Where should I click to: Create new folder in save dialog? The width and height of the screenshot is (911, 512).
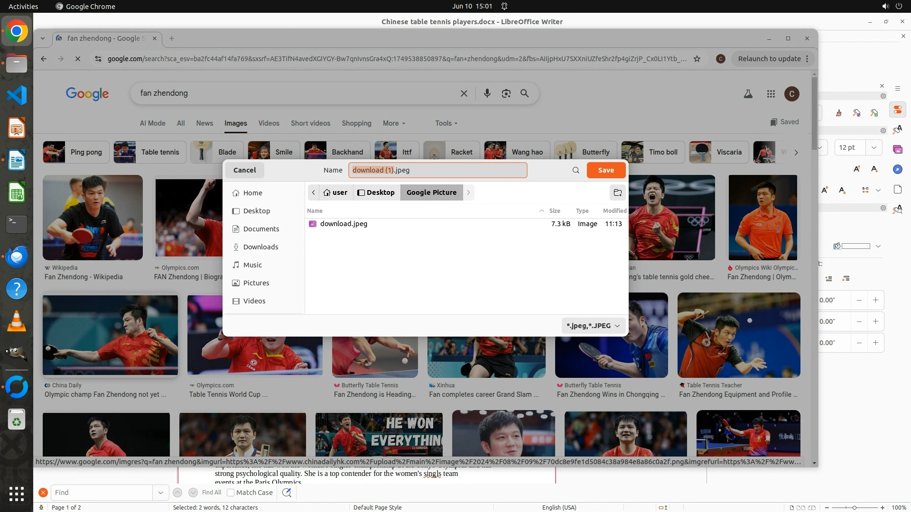click(617, 192)
